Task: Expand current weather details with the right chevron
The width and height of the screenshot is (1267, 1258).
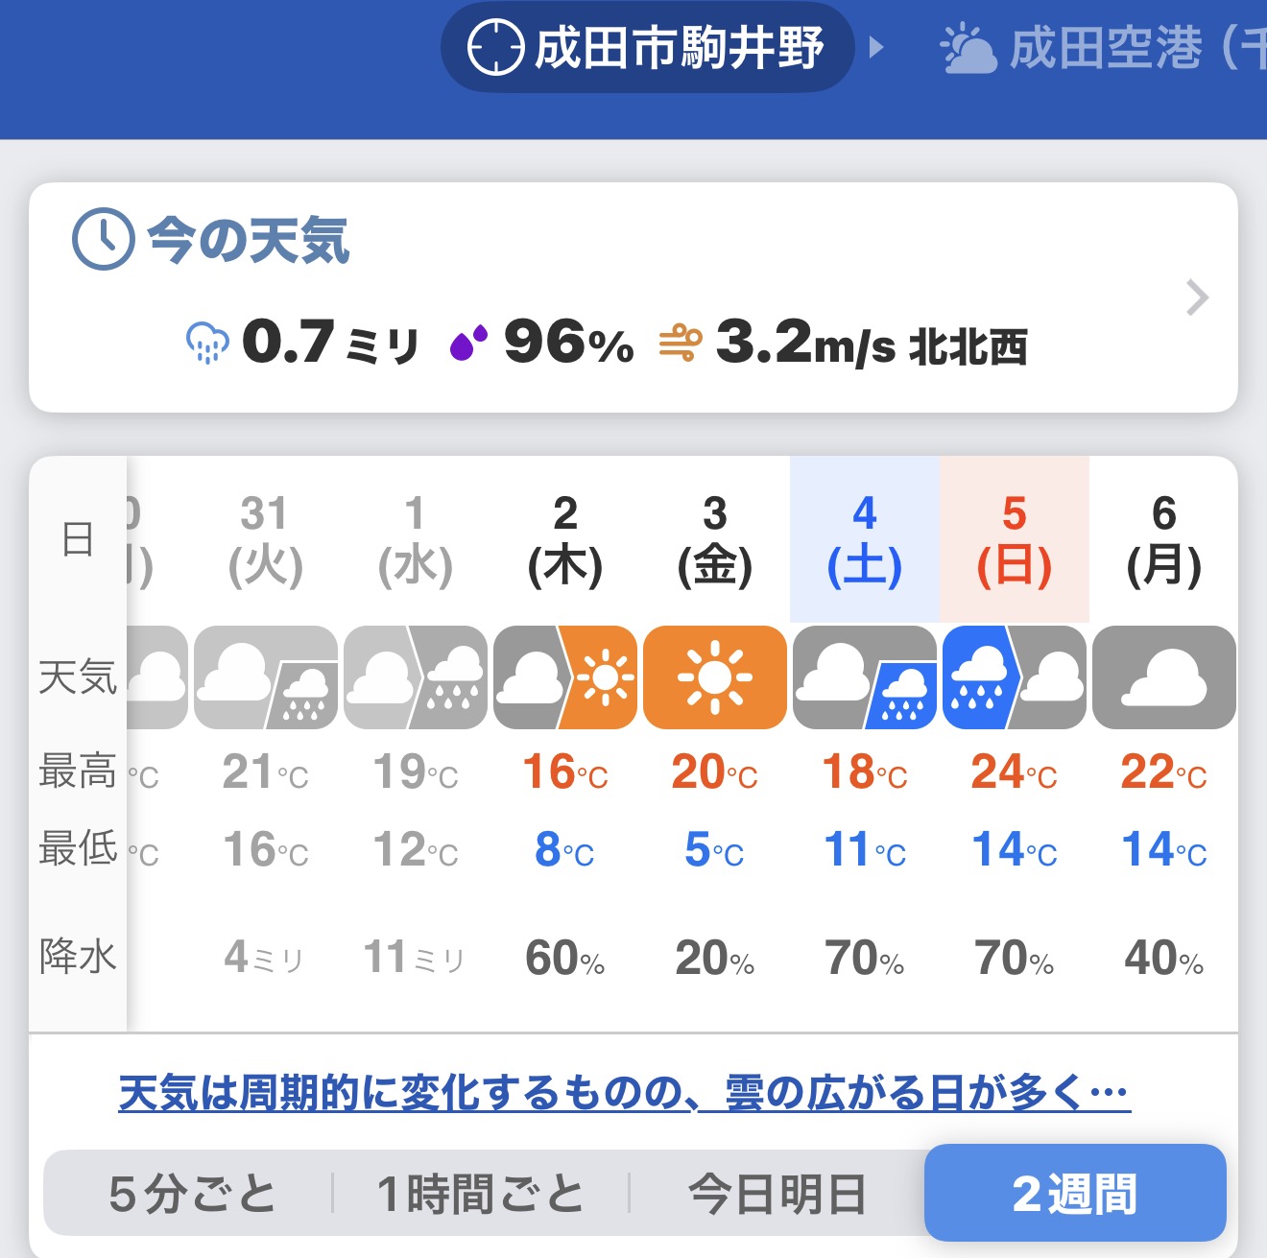Action: (x=1196, y=297)
